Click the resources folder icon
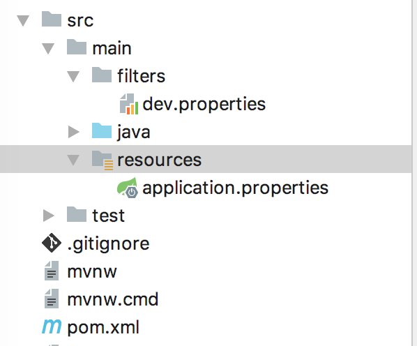This screenshot has height=346, width=417. click(103, 160)
